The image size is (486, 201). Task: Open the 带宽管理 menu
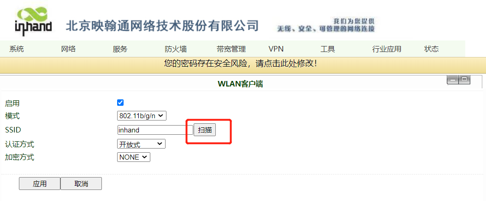pyautogui.click(x=231, y=49)
